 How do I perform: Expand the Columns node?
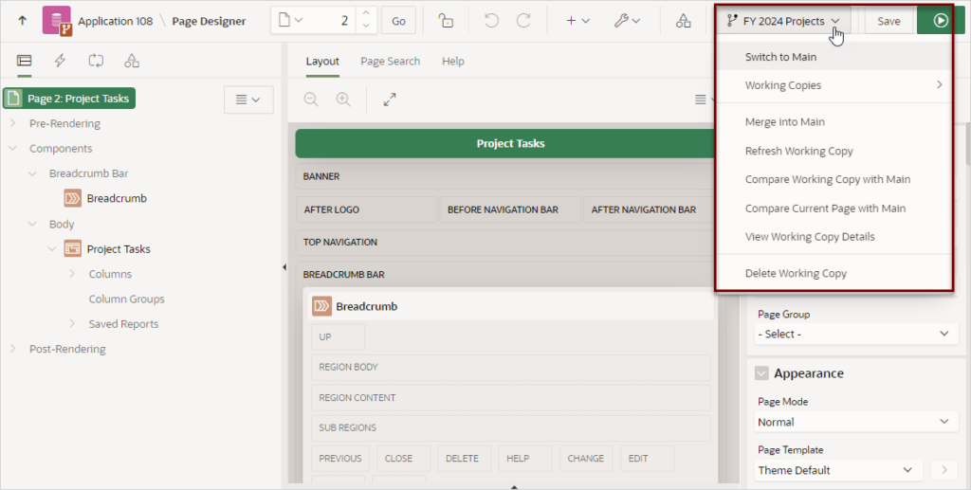coord(72,274)
